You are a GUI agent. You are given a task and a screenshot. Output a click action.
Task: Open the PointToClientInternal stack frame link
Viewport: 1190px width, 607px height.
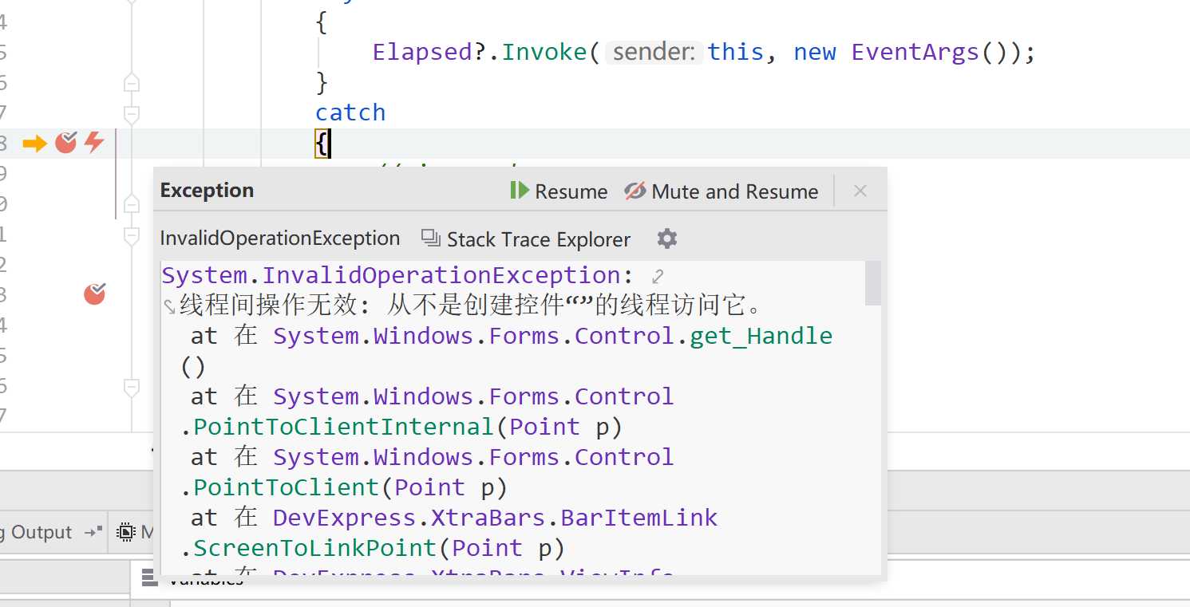[345, 427]
